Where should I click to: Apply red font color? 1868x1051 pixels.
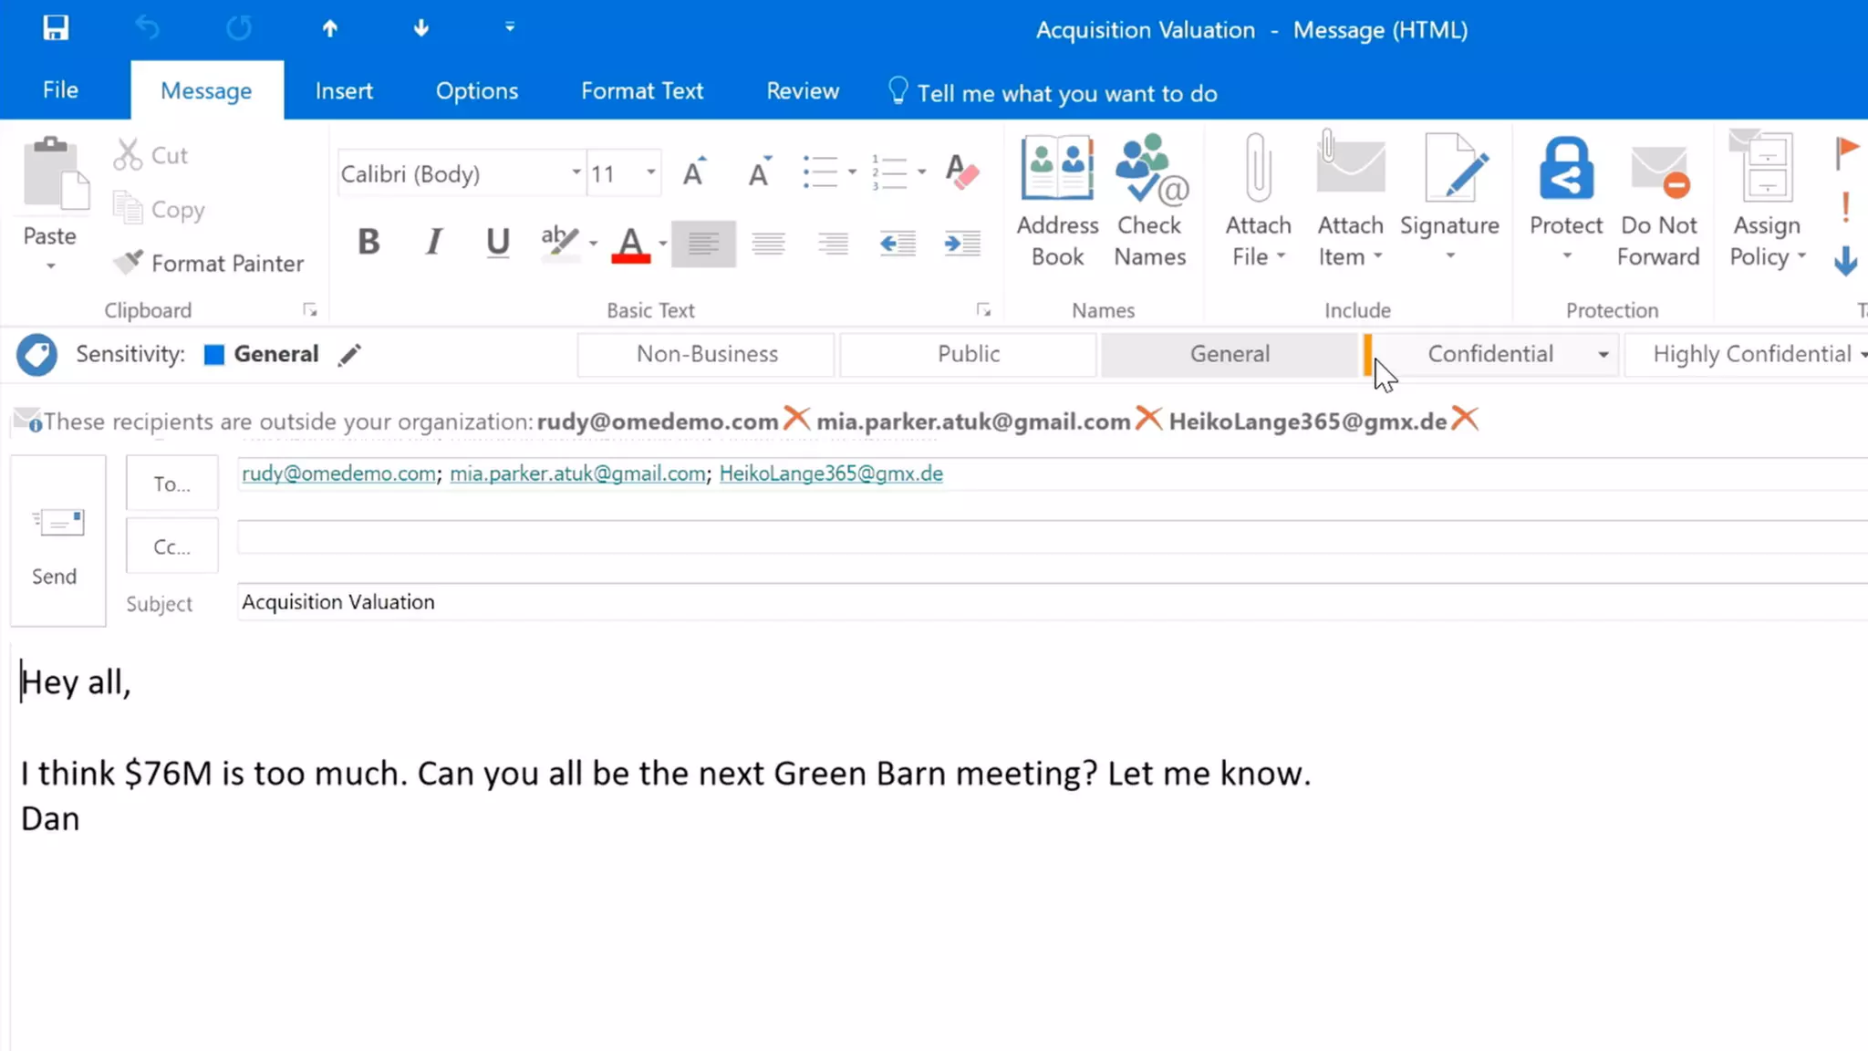click(630, 244)
